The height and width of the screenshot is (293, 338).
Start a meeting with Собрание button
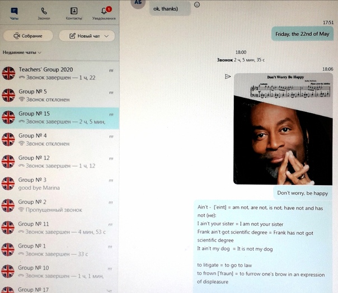tap(28, 36)
